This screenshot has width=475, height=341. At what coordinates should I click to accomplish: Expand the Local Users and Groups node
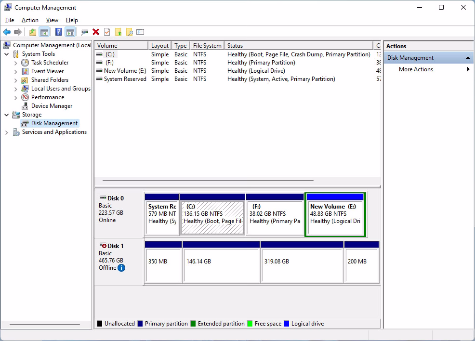tap(16, 89)
